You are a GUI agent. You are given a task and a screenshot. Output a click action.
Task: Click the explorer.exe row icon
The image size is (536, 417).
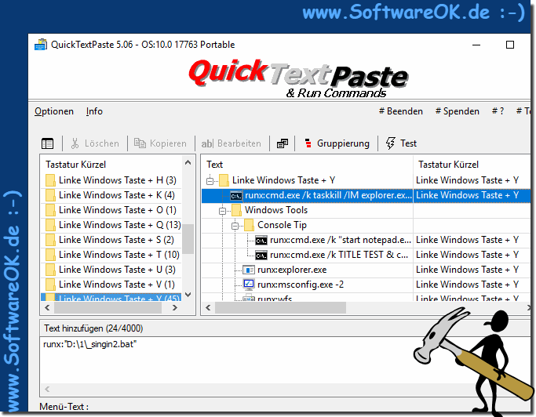(249, 270)
